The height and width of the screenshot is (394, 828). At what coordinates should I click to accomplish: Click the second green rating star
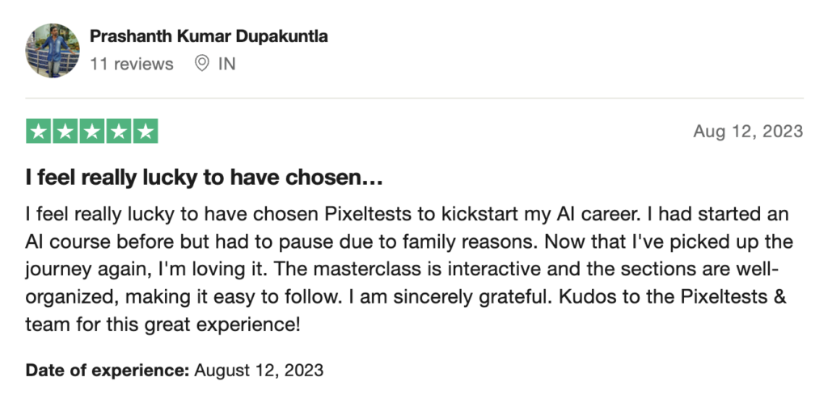(65, 131)
